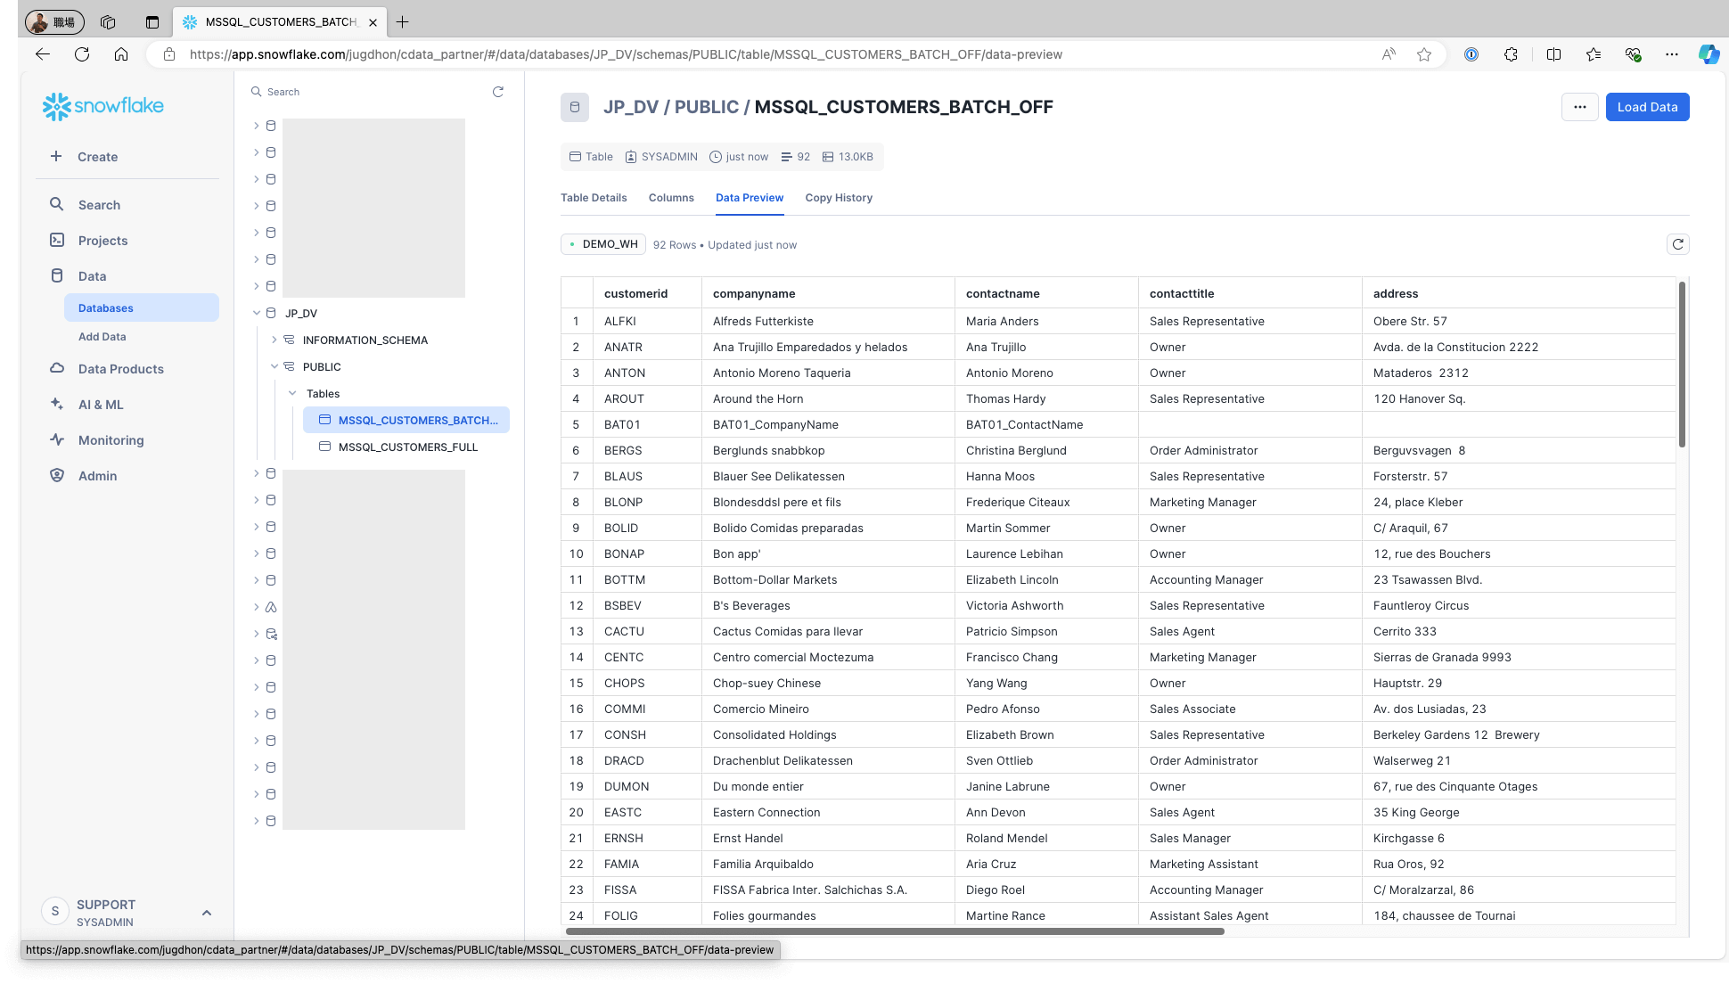
Task: Open Data Products section
Action: [120, 369]
